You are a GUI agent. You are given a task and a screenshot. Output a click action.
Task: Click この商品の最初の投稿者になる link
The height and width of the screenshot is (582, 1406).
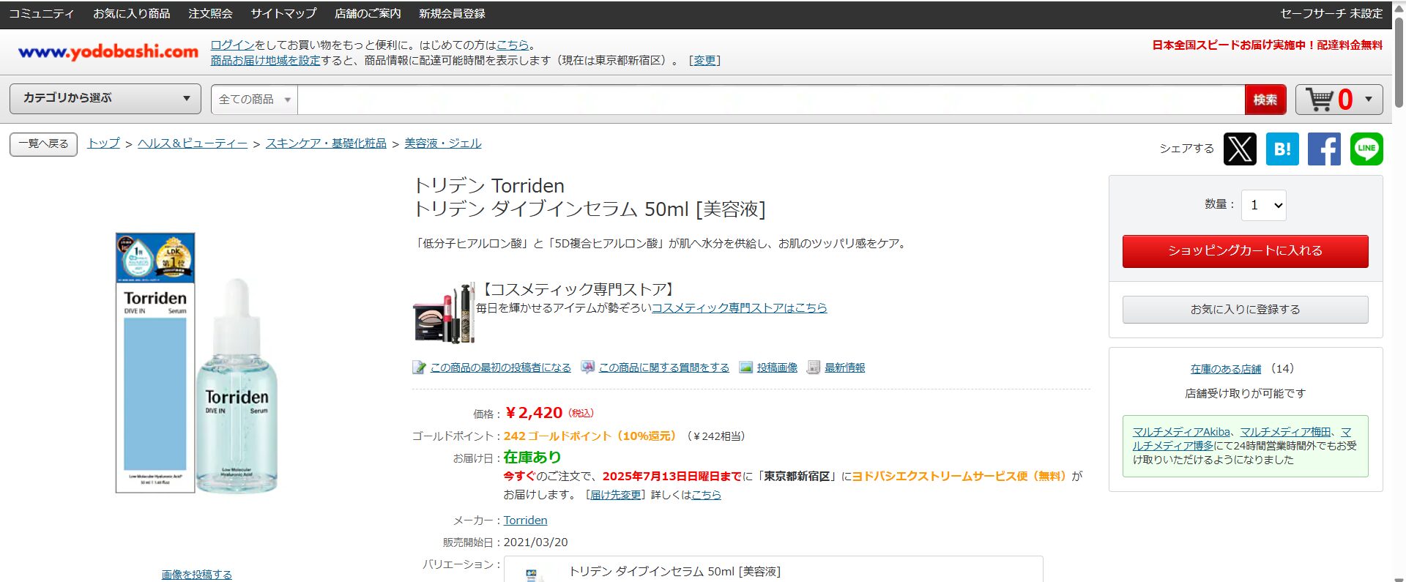coord(501,368)
